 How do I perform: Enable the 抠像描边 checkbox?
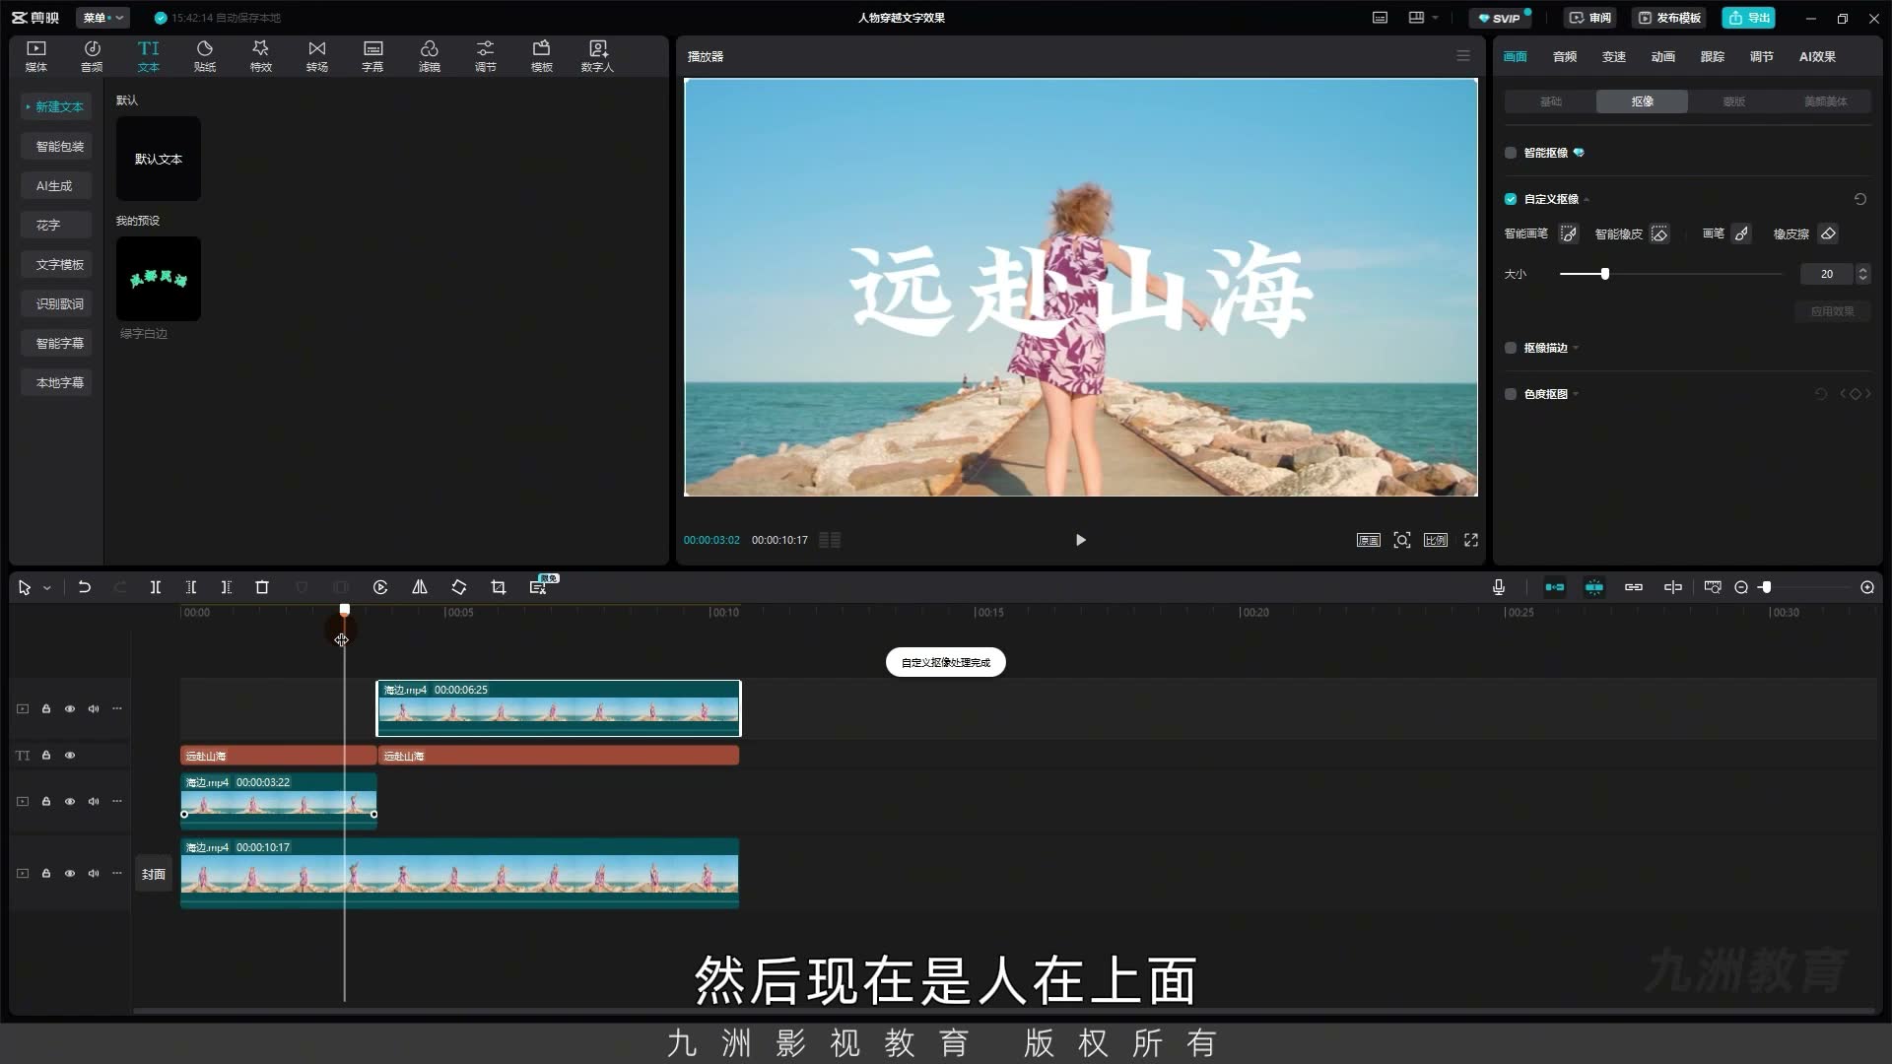click(x=1511, y=348)
